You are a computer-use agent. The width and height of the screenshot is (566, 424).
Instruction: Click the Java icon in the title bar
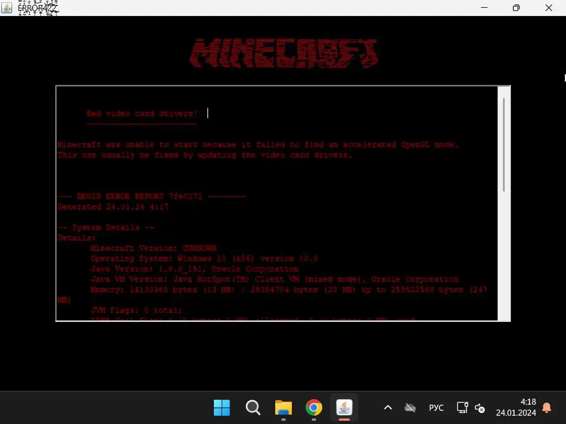click(7, 8)
